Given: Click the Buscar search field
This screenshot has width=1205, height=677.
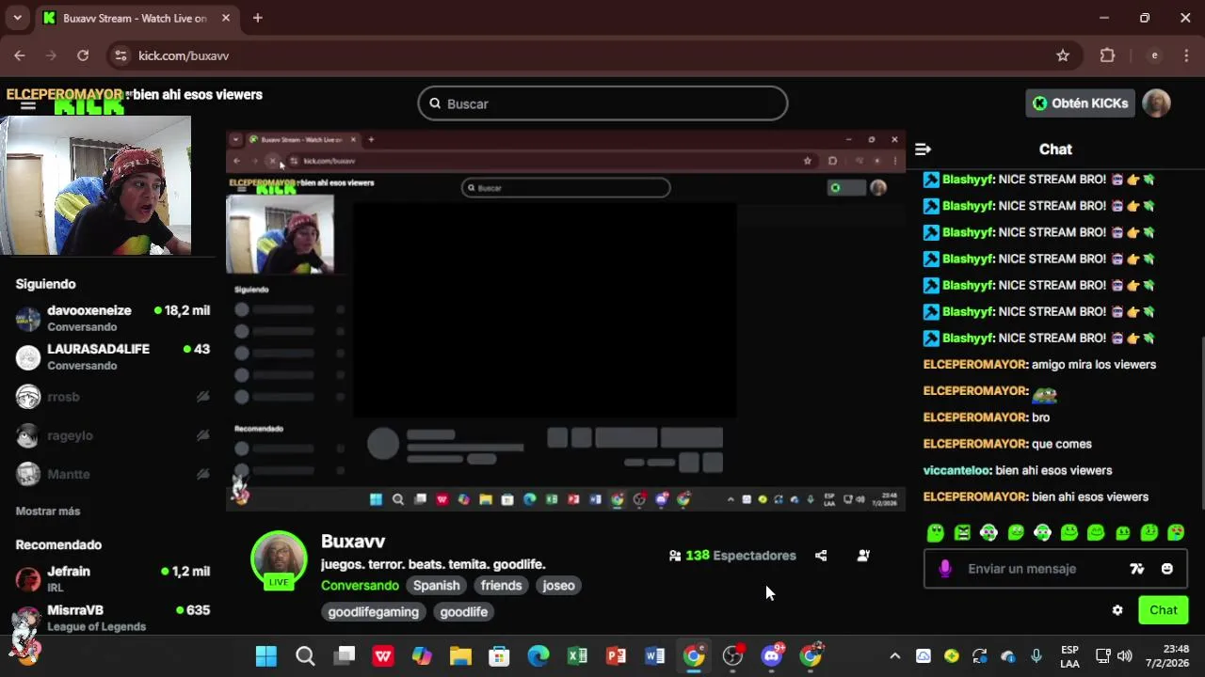Looking at the screenshot, I should 602,103.
